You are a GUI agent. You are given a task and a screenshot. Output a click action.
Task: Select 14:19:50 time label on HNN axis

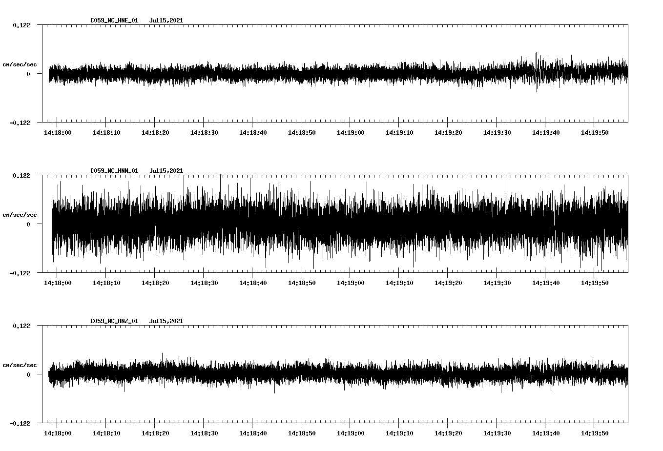tap(595, 283)
